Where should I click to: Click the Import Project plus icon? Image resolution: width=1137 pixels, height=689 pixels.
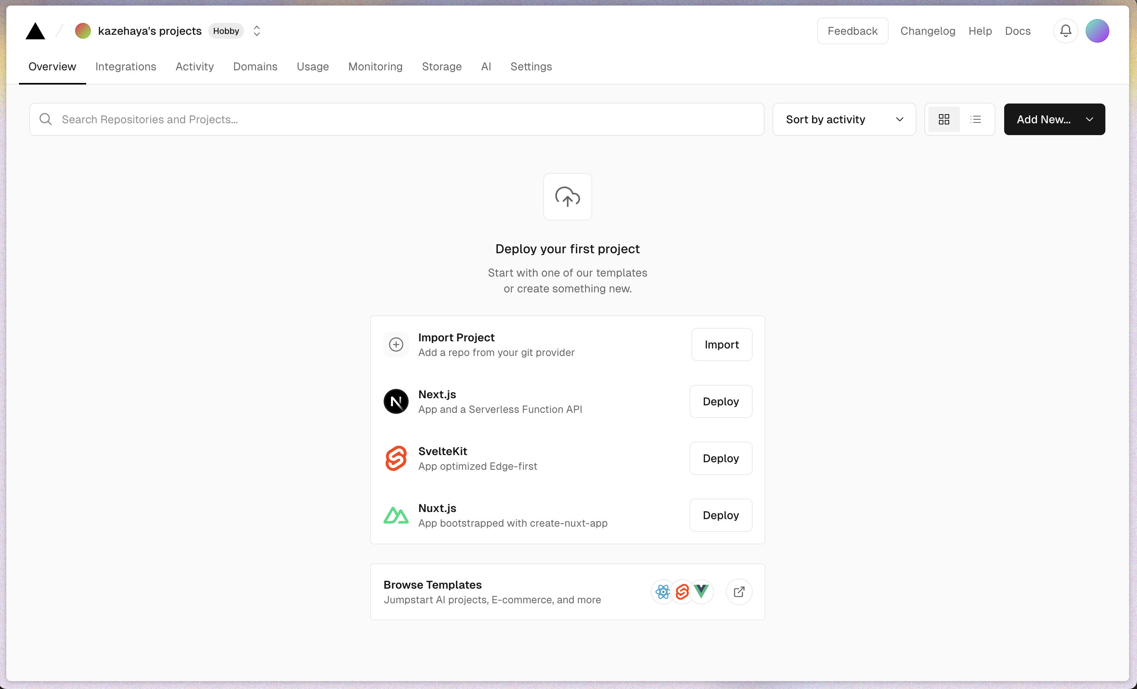pos(395,344)
